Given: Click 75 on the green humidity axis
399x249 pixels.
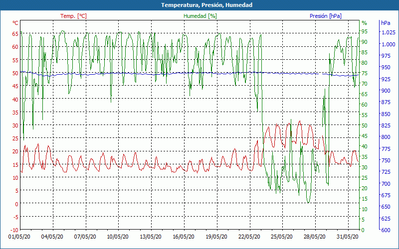Looking at the screenshot, I should (365, 73).
